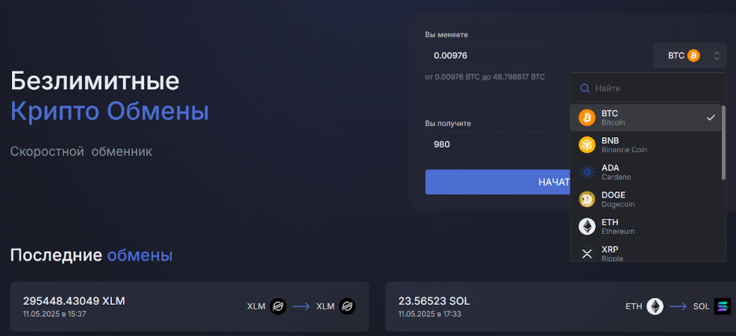Screen dimensions: 736x336
Task: Click the Скоростной обменник subtitle
Action: point(81,152)
